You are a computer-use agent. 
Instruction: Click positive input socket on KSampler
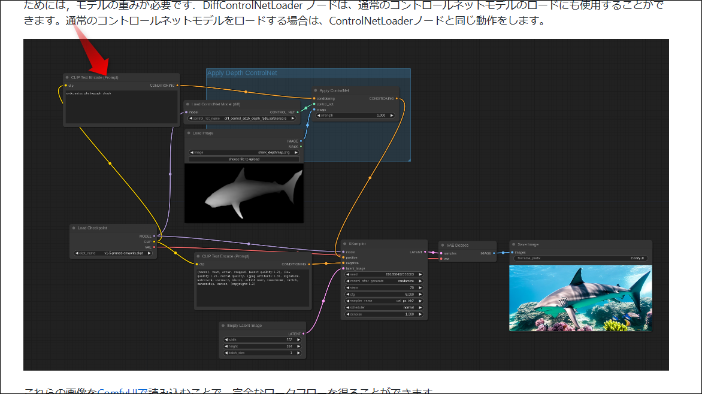tap(343, 257)
